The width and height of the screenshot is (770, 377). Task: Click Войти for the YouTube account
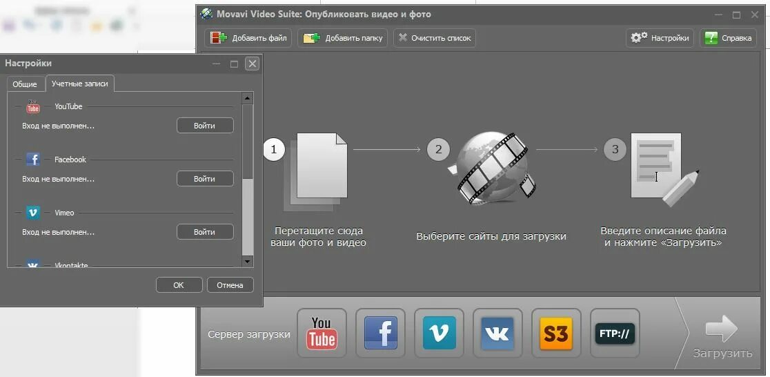[x=205, y=126]
